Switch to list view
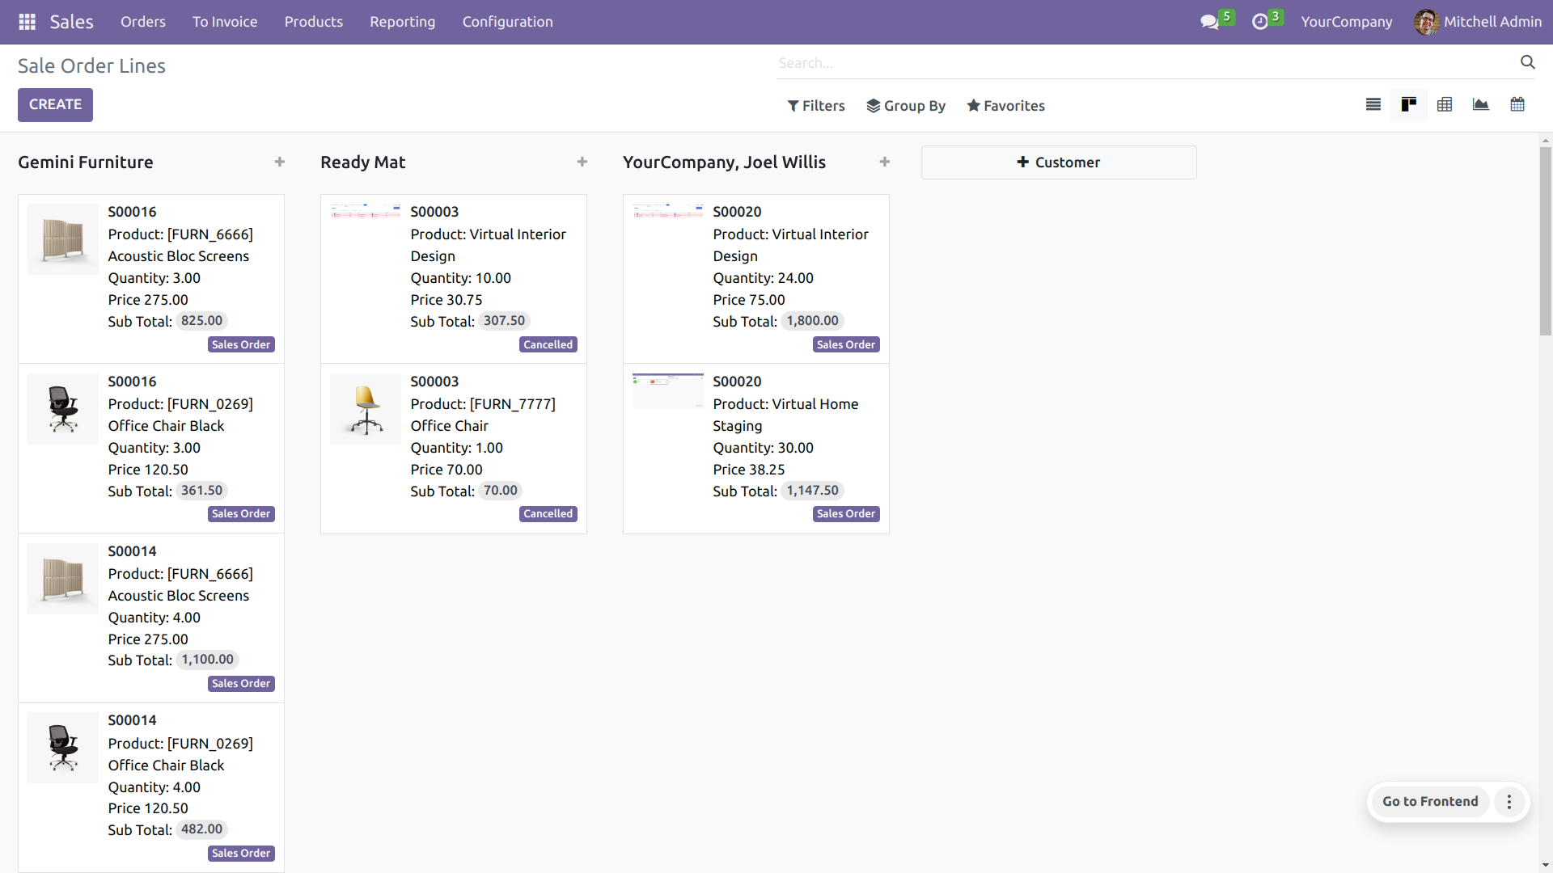 [x=1373, y=104]
